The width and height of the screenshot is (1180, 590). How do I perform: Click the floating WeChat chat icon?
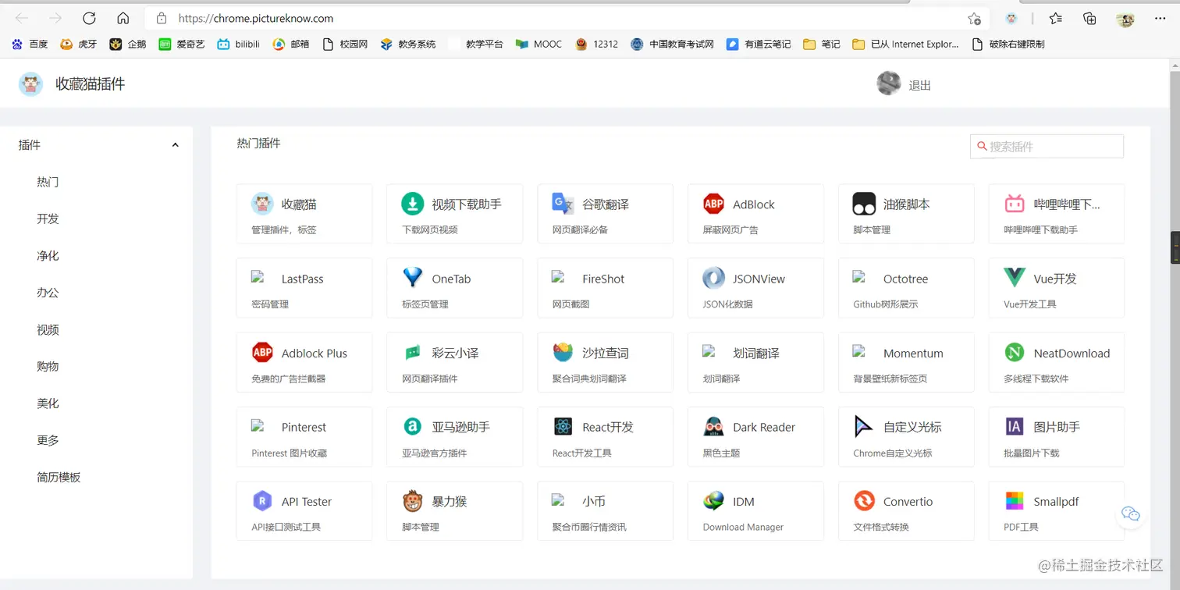tap(1131, 514)
